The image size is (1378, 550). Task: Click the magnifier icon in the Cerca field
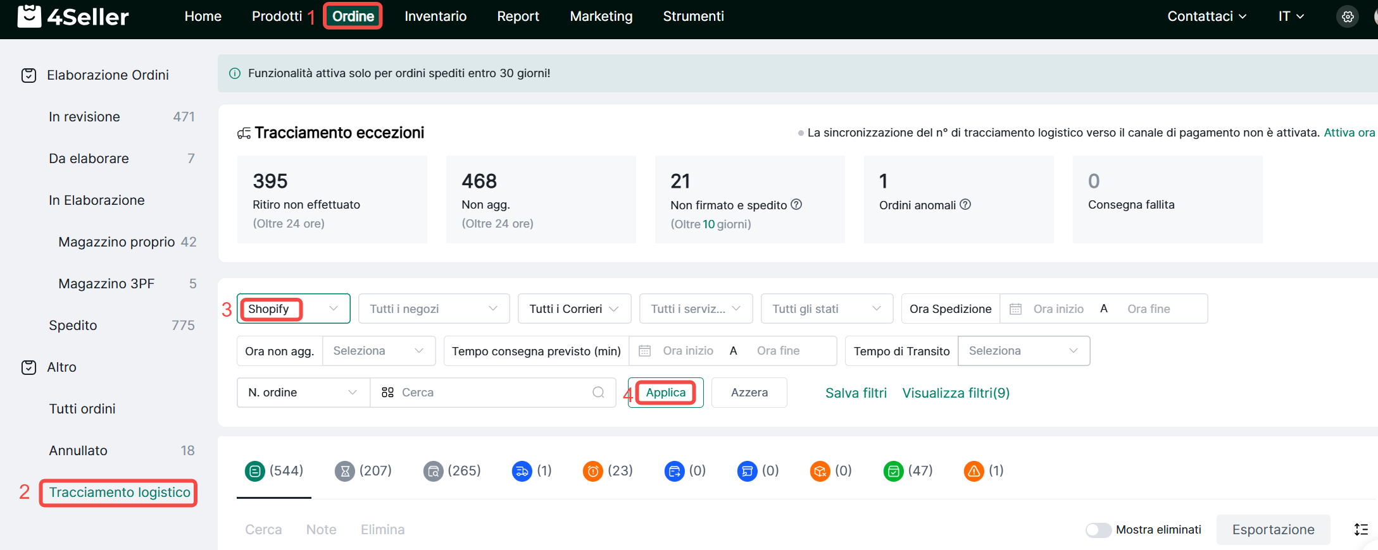(x=598, y=393)
